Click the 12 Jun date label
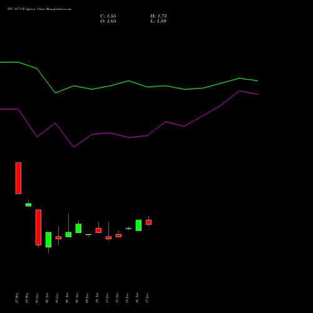Viewport: 313px width, 313px height. click(117, 298)
